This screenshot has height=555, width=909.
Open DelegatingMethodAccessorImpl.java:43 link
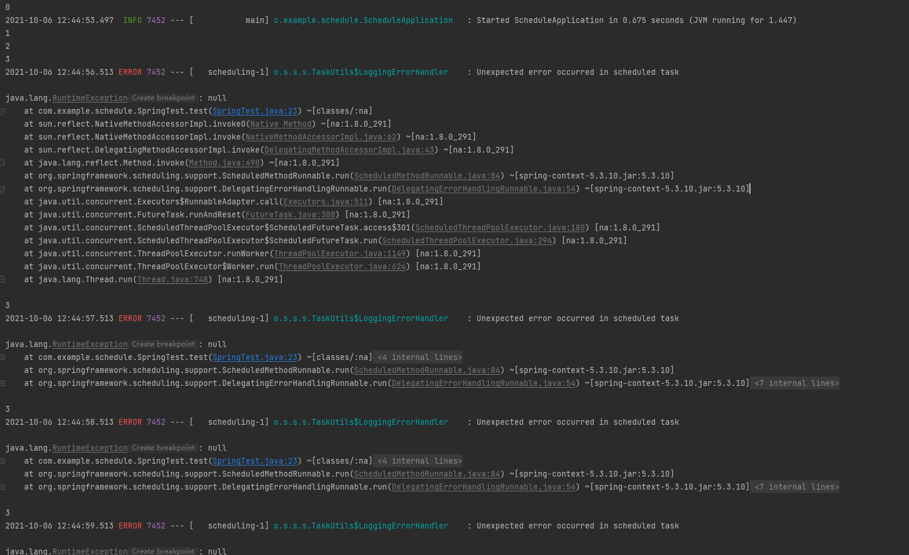349,150
